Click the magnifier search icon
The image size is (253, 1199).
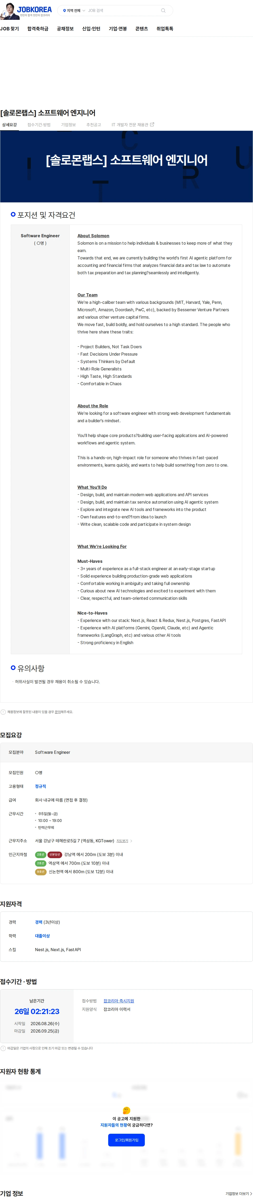tap(163, 10)
